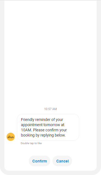This screenshot has height=175, width=101.
Task: Tap the Sinch sender avatar icon
Action: (11, 137)
